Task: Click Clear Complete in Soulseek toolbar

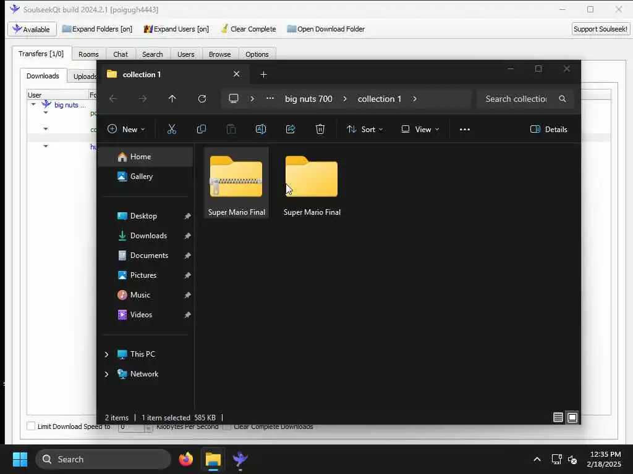Action: pyautogui.click(x=249, y=29)
